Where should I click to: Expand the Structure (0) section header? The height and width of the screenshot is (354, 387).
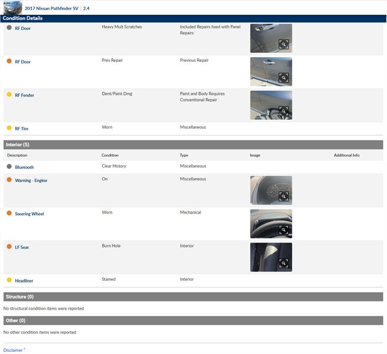coord(193,297)
